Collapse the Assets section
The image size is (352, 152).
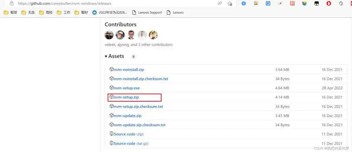(x=106, y=56)
